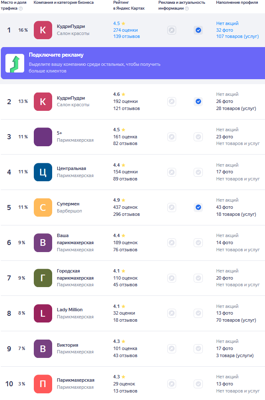This screenshot has width=265, height=400.
Task: Click '70 товаров (услуг)' in Lady Million row
Action: (236, 320)
